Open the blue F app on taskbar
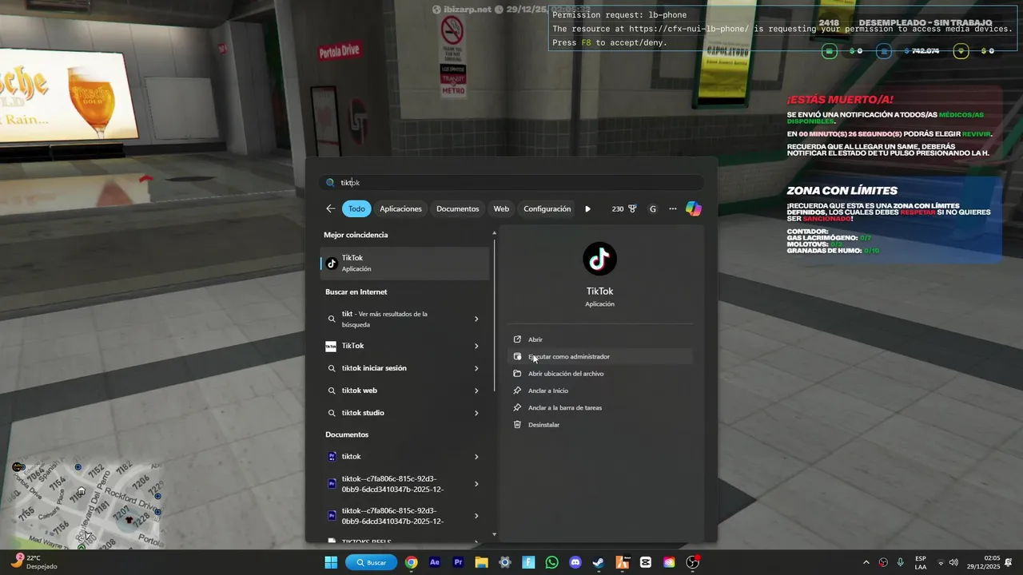This screenshot has height=575, width=1023. click(528, 562)
